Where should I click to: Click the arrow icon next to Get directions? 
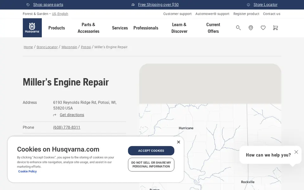click(55, 115)
